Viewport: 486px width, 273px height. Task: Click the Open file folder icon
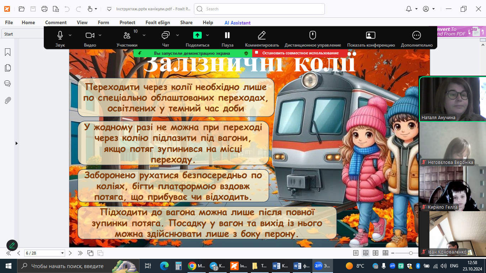tap(21, 9)
